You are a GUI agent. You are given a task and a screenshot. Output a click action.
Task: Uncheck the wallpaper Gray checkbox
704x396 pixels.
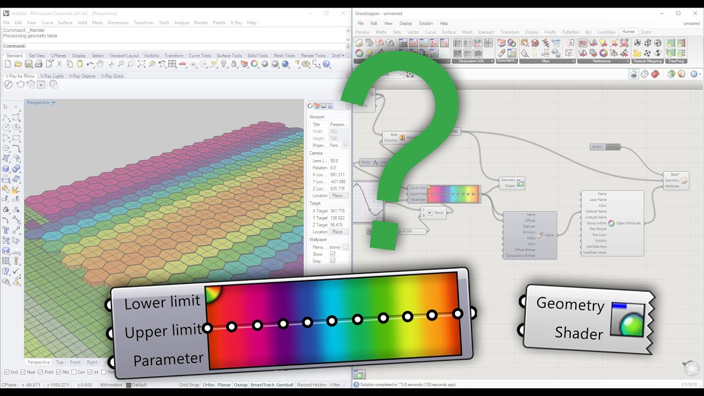(333, 261)
